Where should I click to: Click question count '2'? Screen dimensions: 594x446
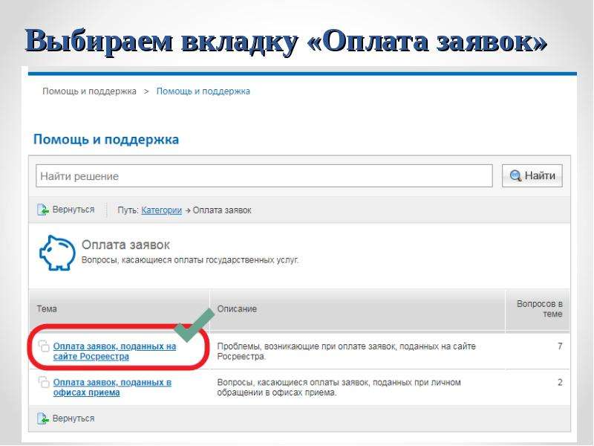tap(560, 382)
